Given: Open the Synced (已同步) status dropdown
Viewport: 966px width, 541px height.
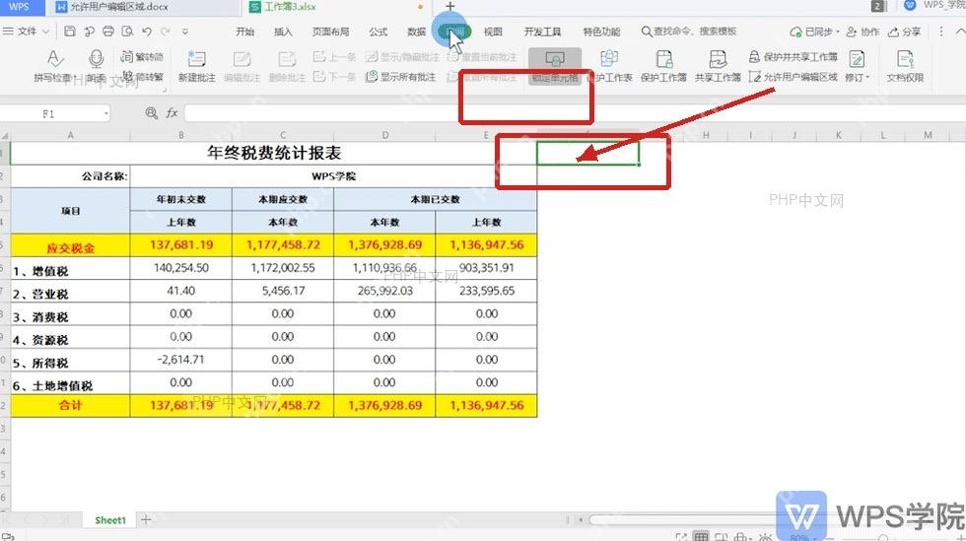Looking at the screenshot, I should coord(814,32).
